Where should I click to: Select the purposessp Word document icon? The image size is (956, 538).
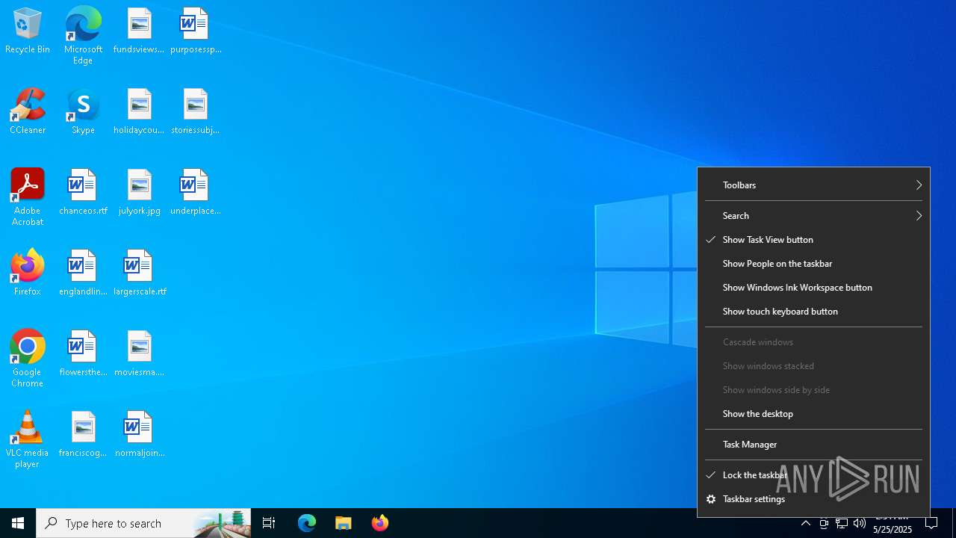click(x=196, y=31)
